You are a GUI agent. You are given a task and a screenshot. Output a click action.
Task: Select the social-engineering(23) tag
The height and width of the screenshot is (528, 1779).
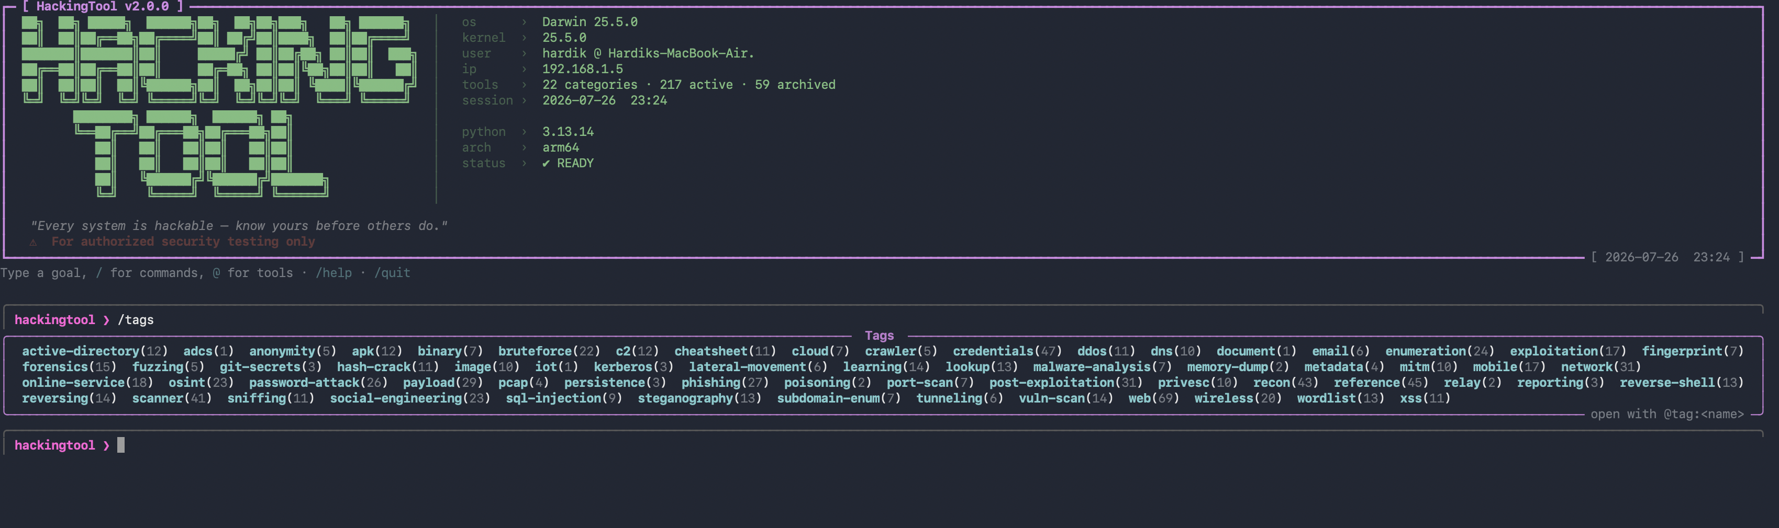(x=409, y=398)
